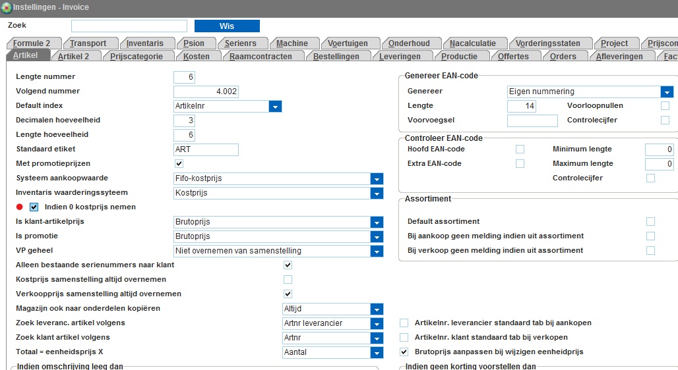The width and height of the screenshot is (678, 370).
Task: Click the red dot indicator beside Indien 0
Action: 20,207
